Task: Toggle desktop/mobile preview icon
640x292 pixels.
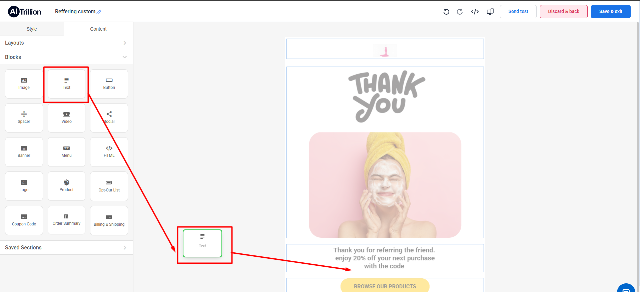Action: pyautogui.click(x=490, y=12)
